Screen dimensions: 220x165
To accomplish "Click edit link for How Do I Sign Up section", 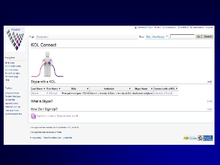I will 210,109.
